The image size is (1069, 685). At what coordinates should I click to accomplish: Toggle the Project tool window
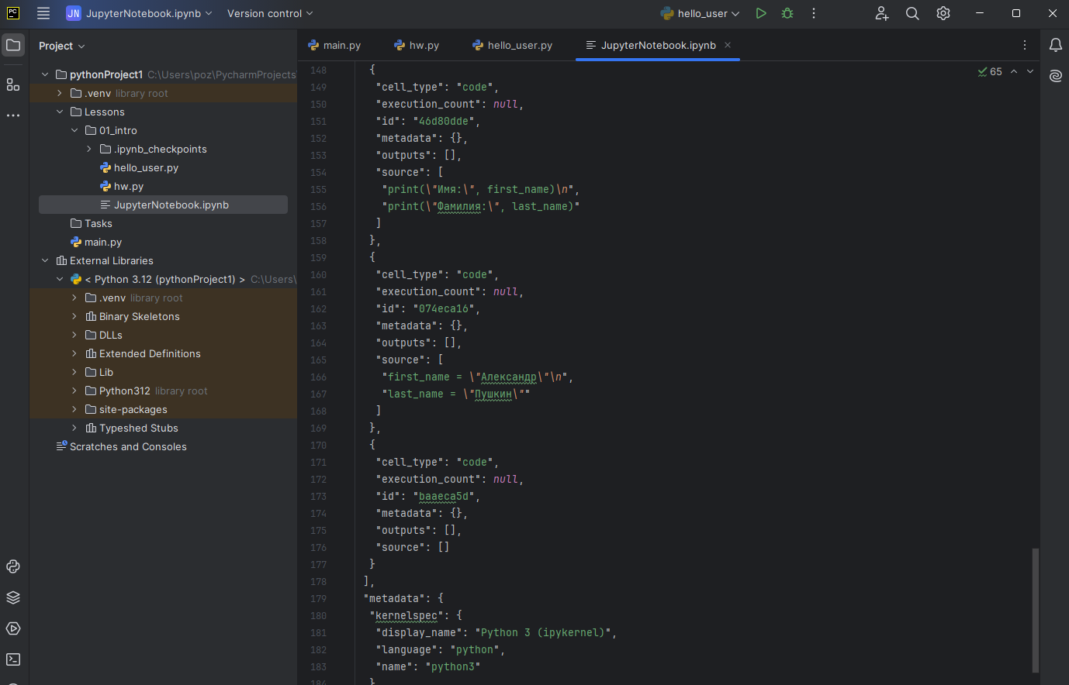[12, 45]
